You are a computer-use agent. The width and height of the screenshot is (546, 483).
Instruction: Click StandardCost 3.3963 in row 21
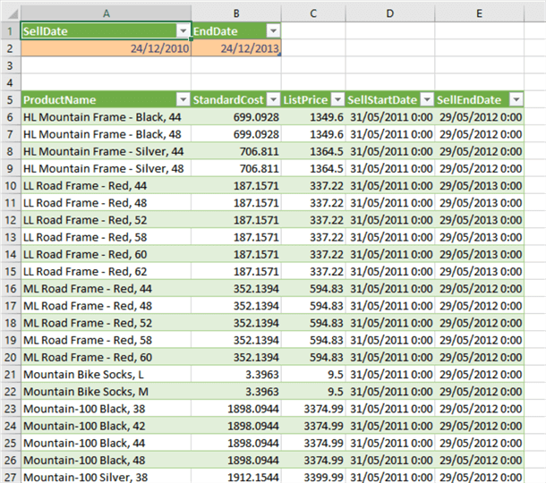tap(236, 375)
